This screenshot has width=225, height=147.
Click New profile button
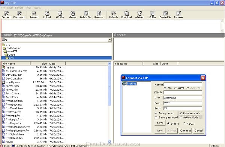[160, 131]
